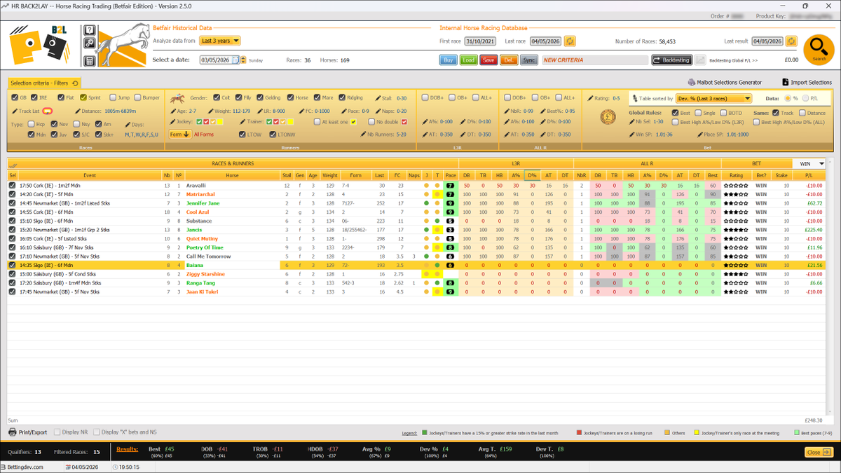841x473 pixels.
Task: Sort by the Event column header
Action: [90, 175]
